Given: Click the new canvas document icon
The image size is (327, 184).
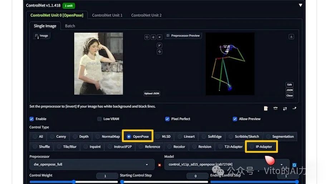Looking at the screenshot, I should (266, 108).
